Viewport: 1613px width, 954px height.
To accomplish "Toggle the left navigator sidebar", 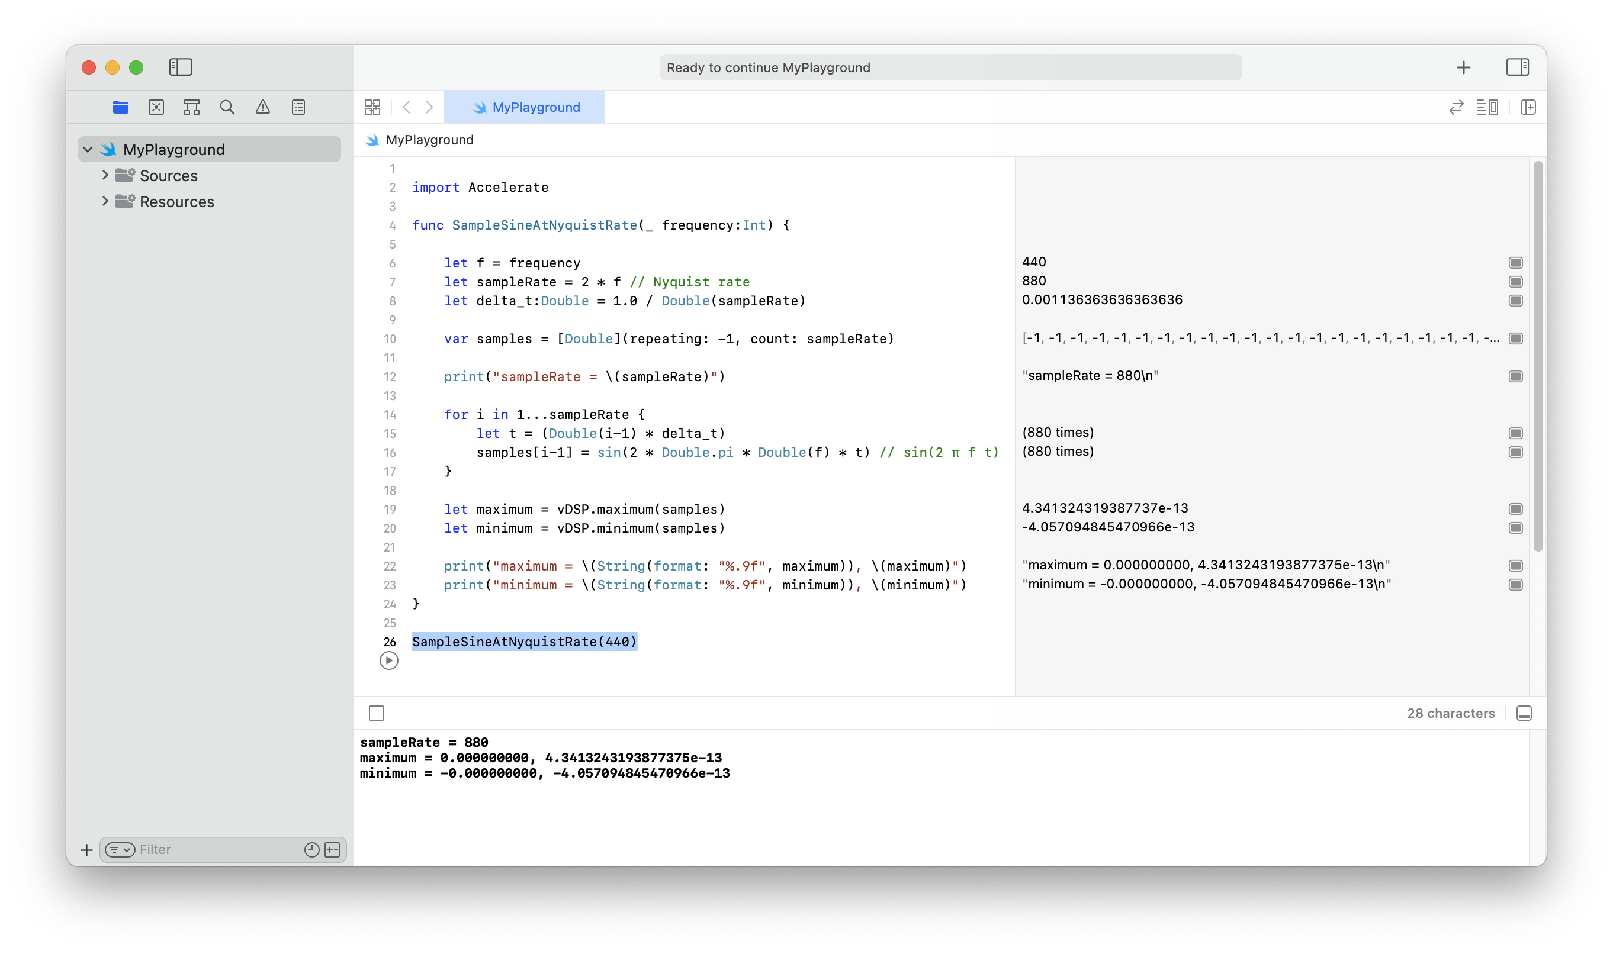I will click(181, 67).
